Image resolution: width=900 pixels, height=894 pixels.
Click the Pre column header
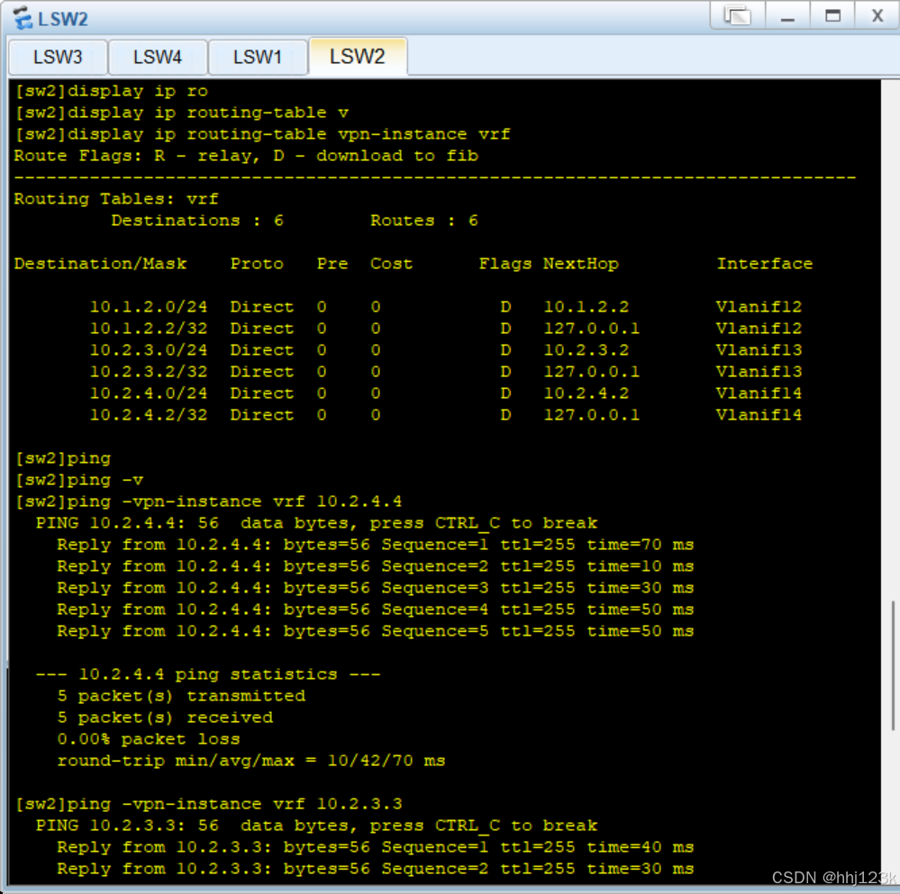coord(332,264)
